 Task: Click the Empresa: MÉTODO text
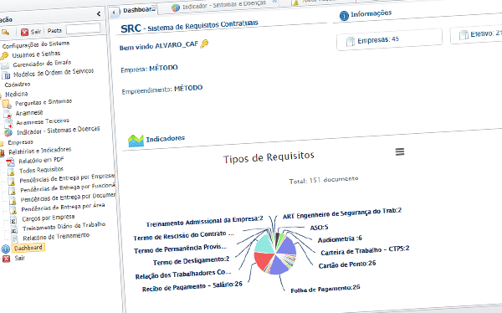pos(149,69)
